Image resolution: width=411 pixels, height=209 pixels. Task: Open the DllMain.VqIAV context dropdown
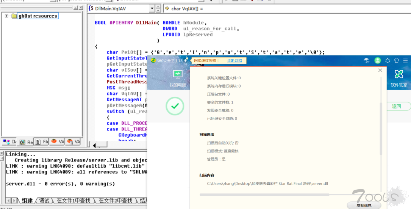coord(152,9)
